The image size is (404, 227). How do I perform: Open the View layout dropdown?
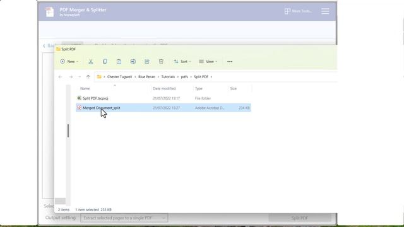208,62
